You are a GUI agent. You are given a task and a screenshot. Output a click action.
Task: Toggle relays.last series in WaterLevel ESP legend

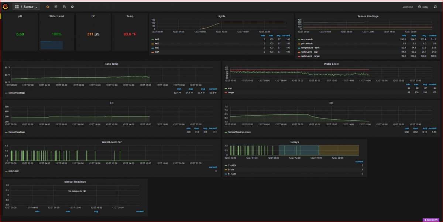click(13, 171)
